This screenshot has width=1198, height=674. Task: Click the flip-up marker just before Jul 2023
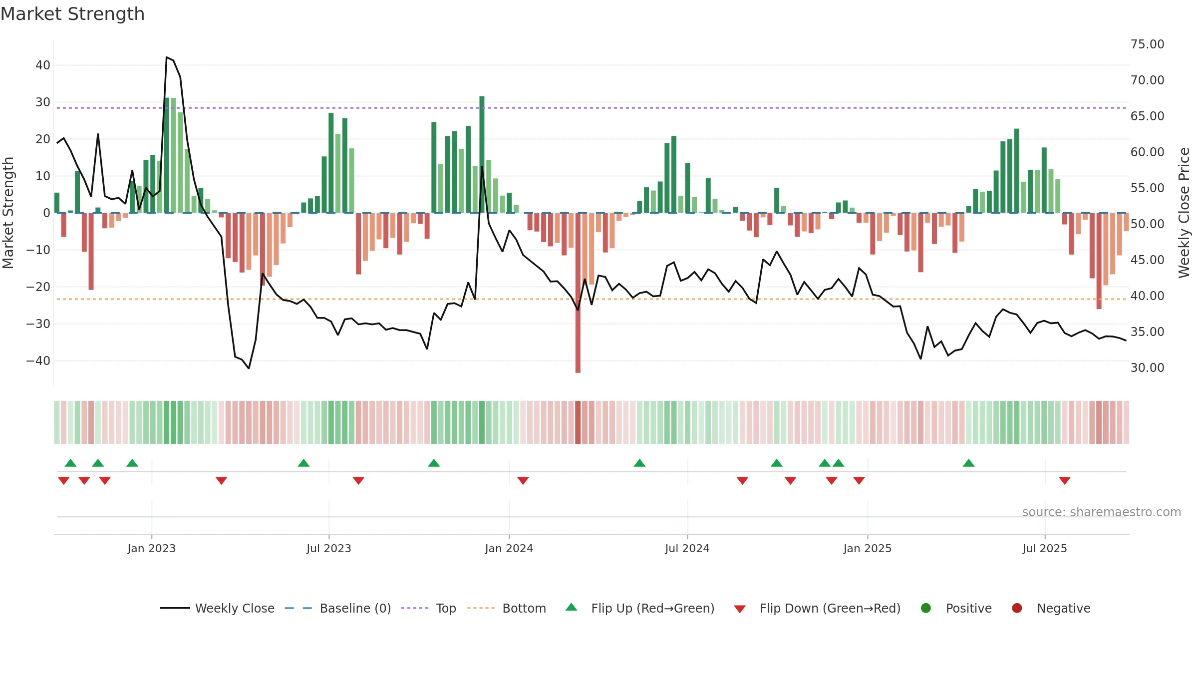click(x=303, y=463)
